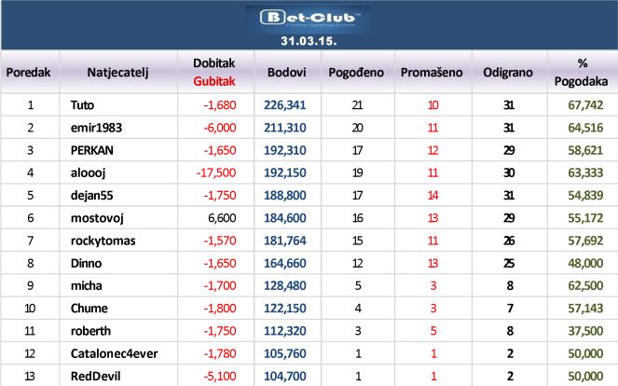
Task: Click RedDevil competitor name
Action: (94, 376)
